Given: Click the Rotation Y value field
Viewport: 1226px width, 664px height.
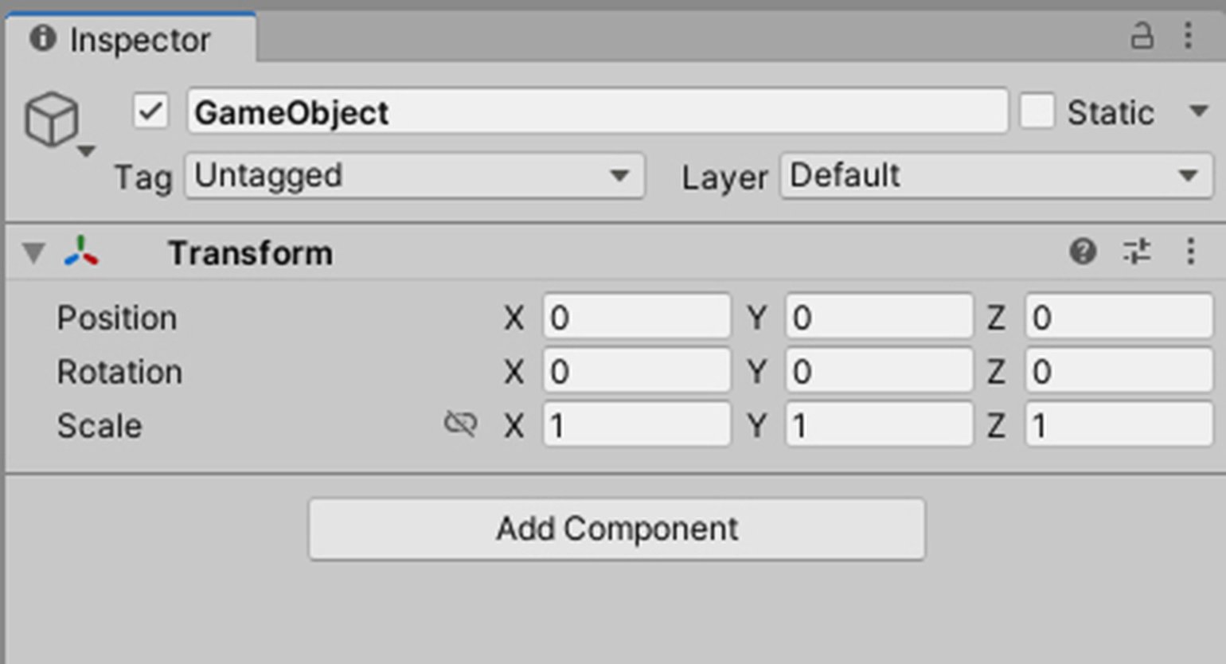Looking at the screenshot, I should pyautogui.click(x=878, y=372).
